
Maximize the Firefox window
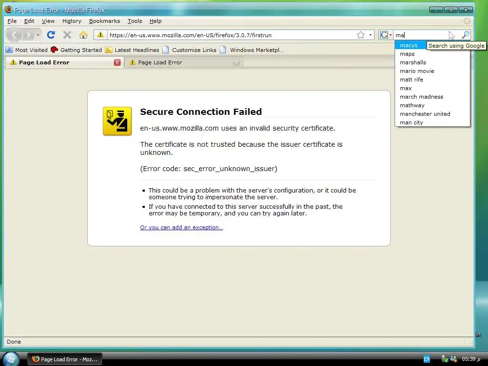(451, 10)
